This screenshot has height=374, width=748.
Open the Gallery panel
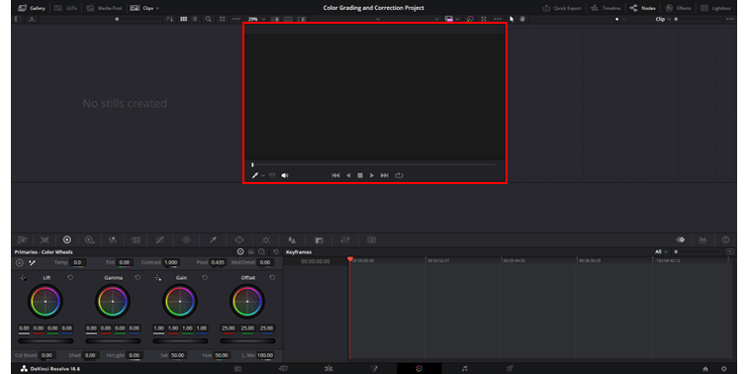32,8
